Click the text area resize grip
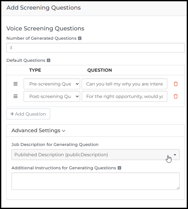 178,188
